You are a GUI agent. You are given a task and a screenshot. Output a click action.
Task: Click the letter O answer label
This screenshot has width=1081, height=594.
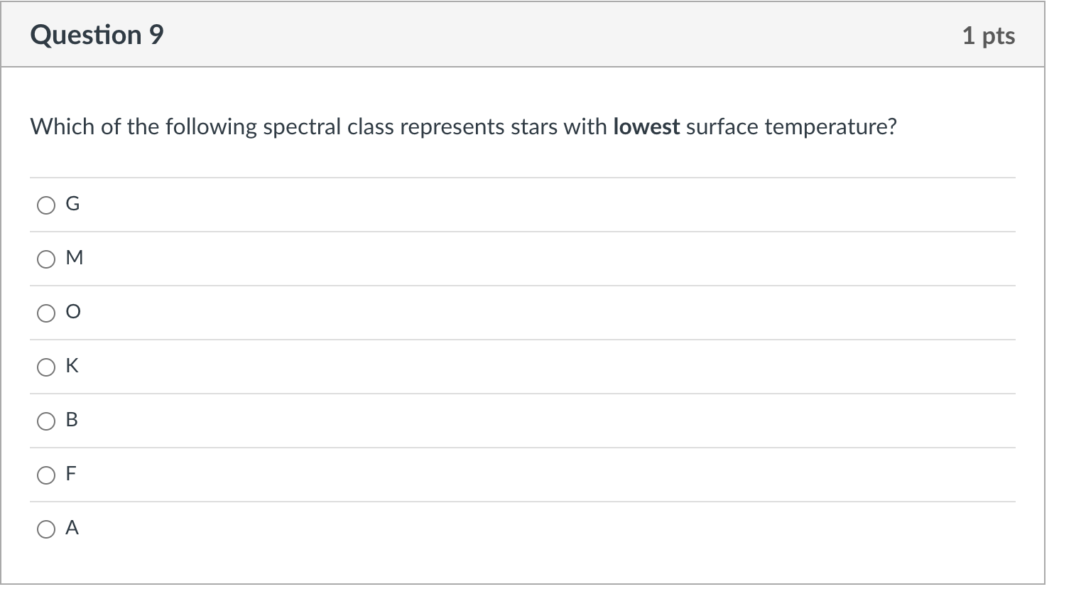[73, 312]
